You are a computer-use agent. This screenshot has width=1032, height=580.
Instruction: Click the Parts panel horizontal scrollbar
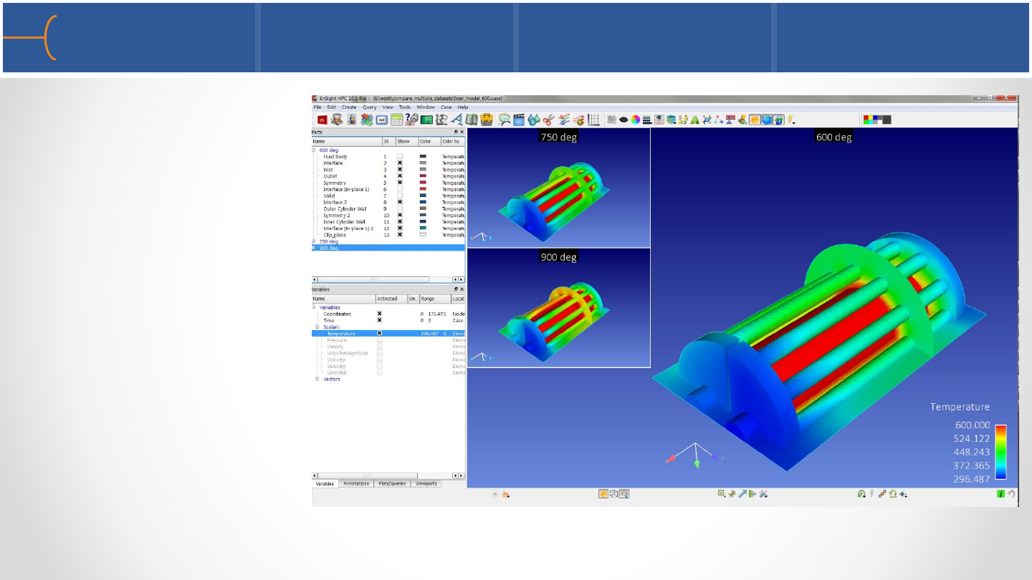pyautogui.click(x=388, y=279)
